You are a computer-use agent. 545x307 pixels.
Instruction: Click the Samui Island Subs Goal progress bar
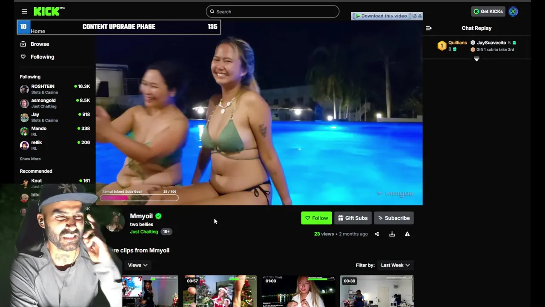tap(139, 198)
